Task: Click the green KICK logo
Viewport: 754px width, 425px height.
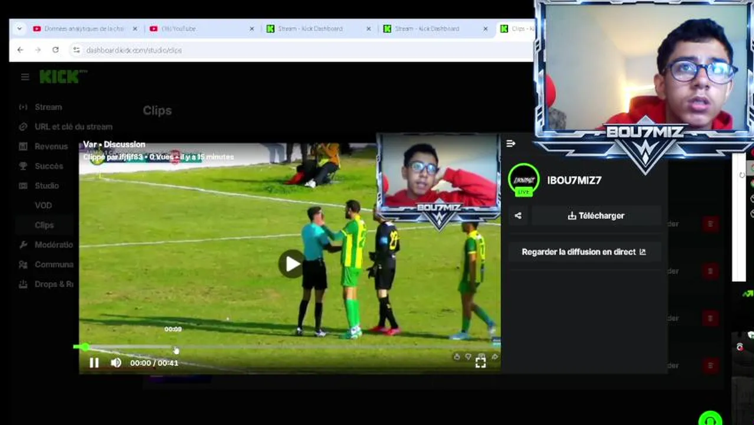Action: click(x=63, y=77)
